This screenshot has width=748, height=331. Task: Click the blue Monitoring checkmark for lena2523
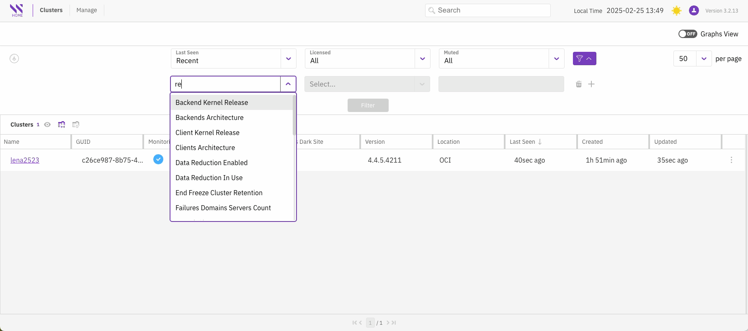pos(158,160)
